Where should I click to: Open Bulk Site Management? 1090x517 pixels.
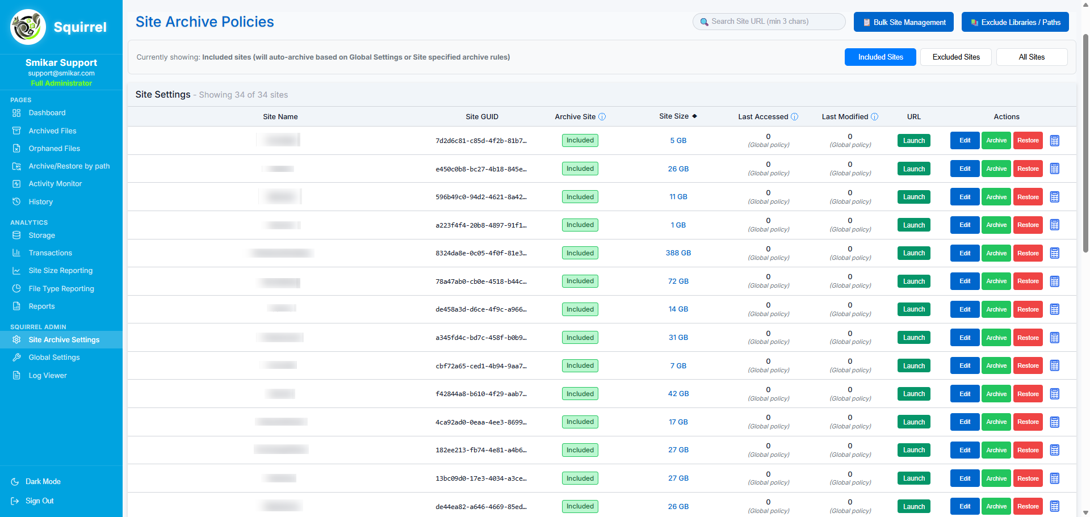(x=904, y=22)
